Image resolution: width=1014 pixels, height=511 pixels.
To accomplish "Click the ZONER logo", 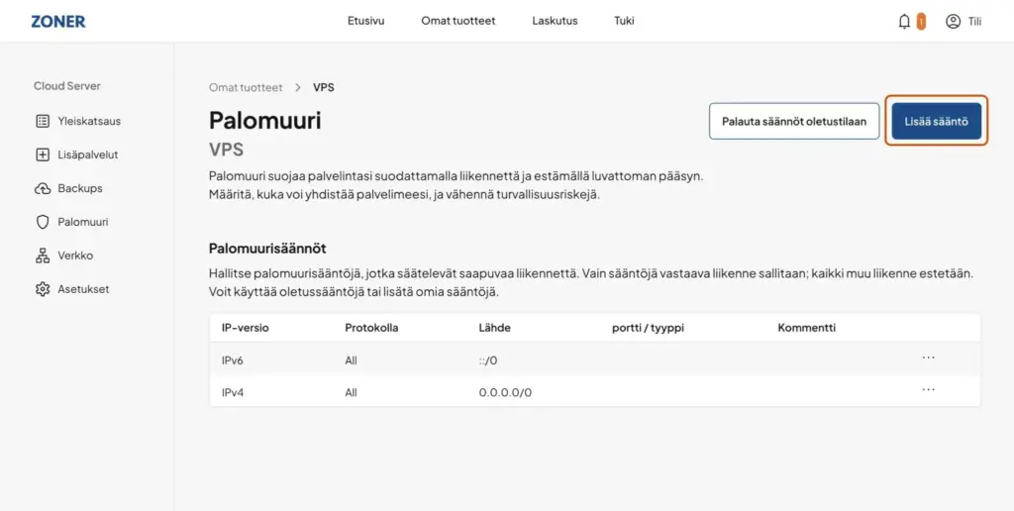I will tap(58, 22).
